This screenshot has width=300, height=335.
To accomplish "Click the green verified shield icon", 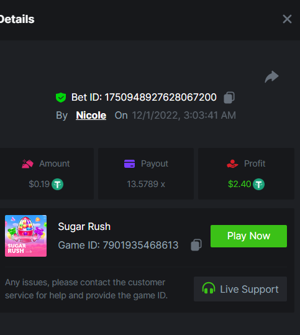I will (61, 98).
